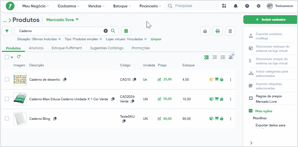Click the Limpar filters link

click(156, 39)
